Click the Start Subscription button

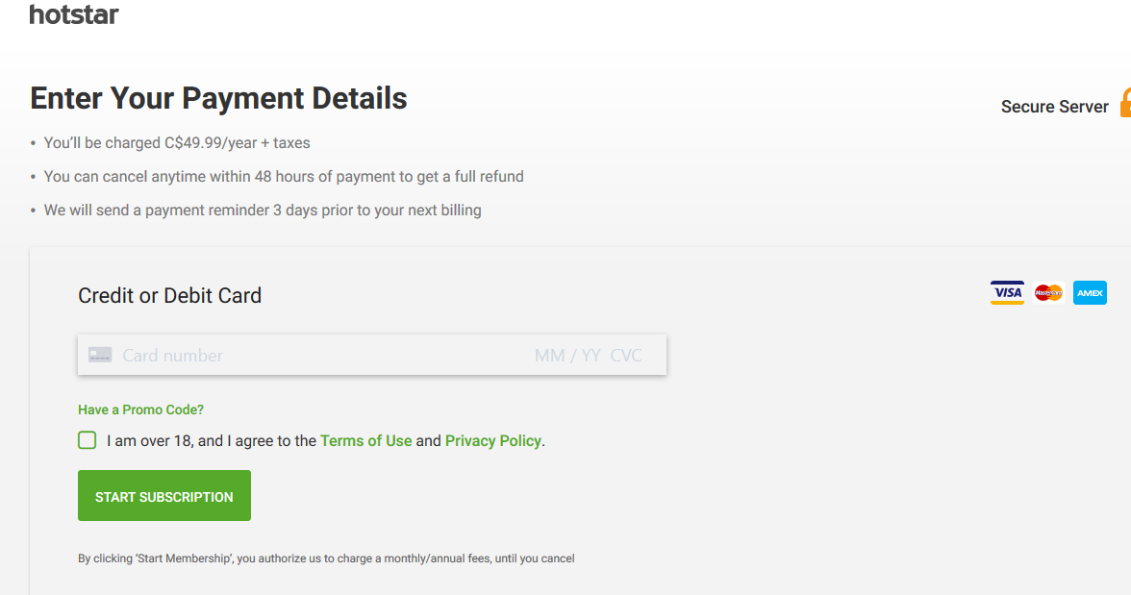(x=164, y=495)
